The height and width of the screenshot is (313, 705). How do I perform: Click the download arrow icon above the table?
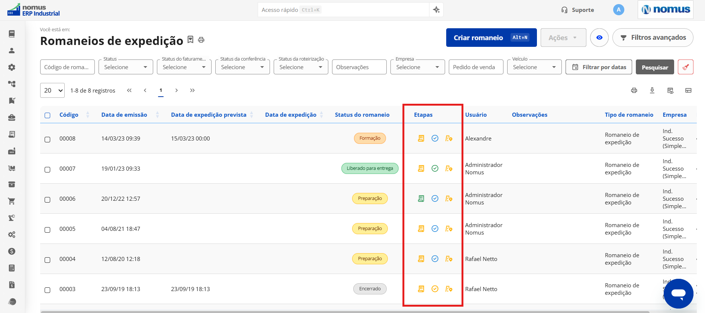pyautogui.click(x=652, y=90)
